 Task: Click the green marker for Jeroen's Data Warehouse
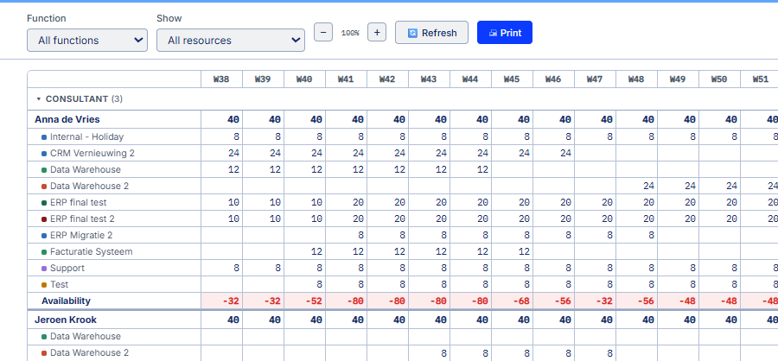tap(44, 337)
